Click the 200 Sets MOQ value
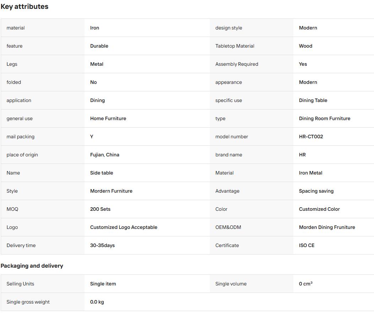Image resolution: width=374 pixels, height=321 pixels. (100, 209)
